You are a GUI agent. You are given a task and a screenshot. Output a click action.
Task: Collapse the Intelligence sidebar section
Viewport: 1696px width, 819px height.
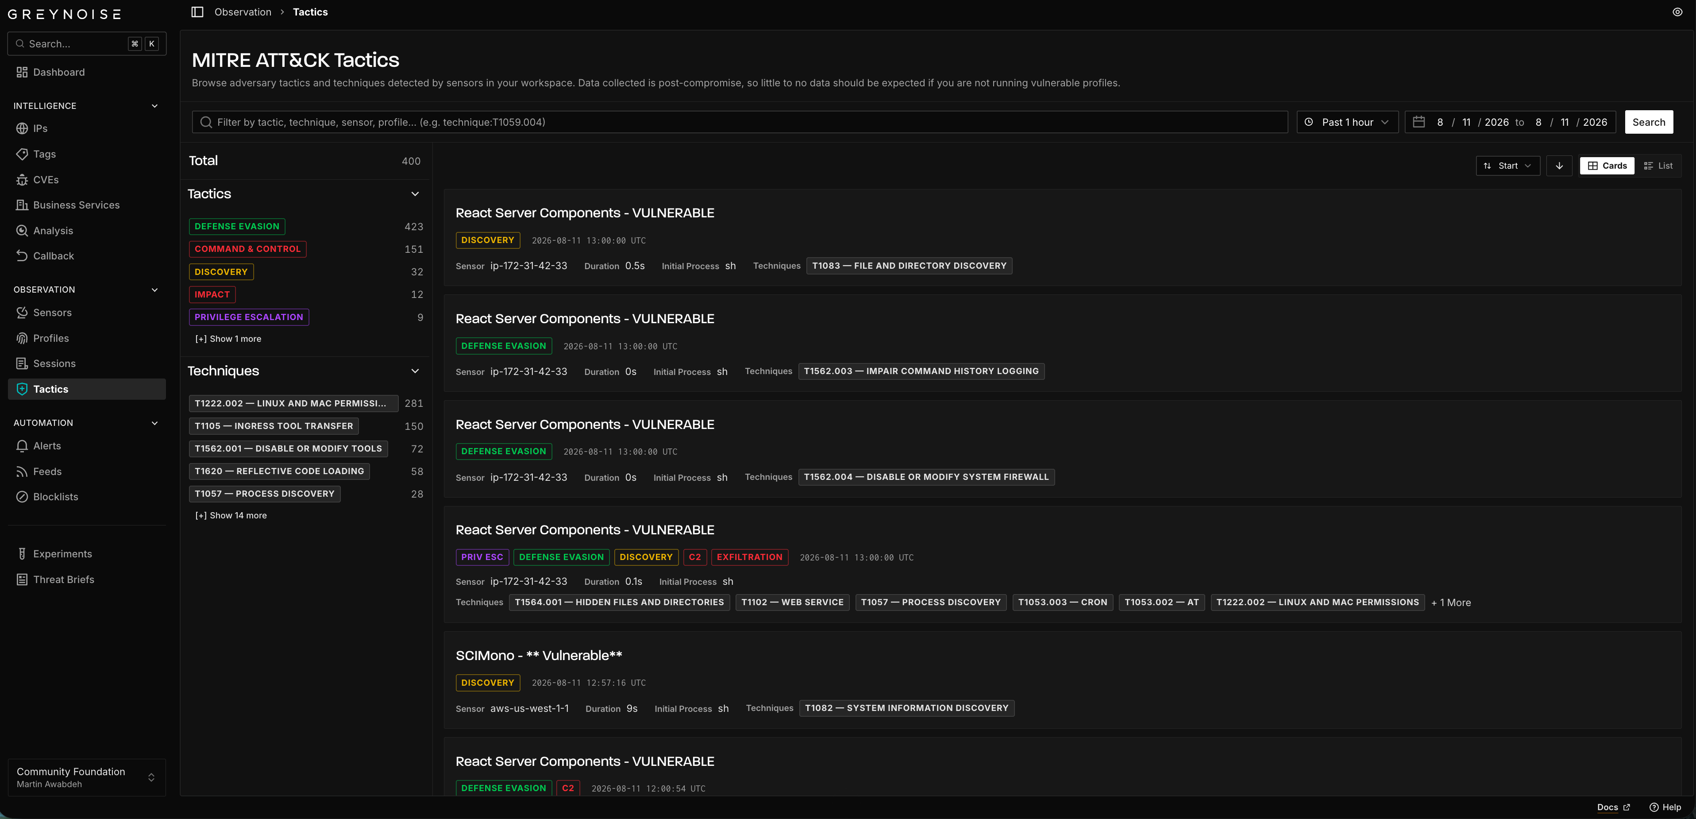[x=155, y=106]
